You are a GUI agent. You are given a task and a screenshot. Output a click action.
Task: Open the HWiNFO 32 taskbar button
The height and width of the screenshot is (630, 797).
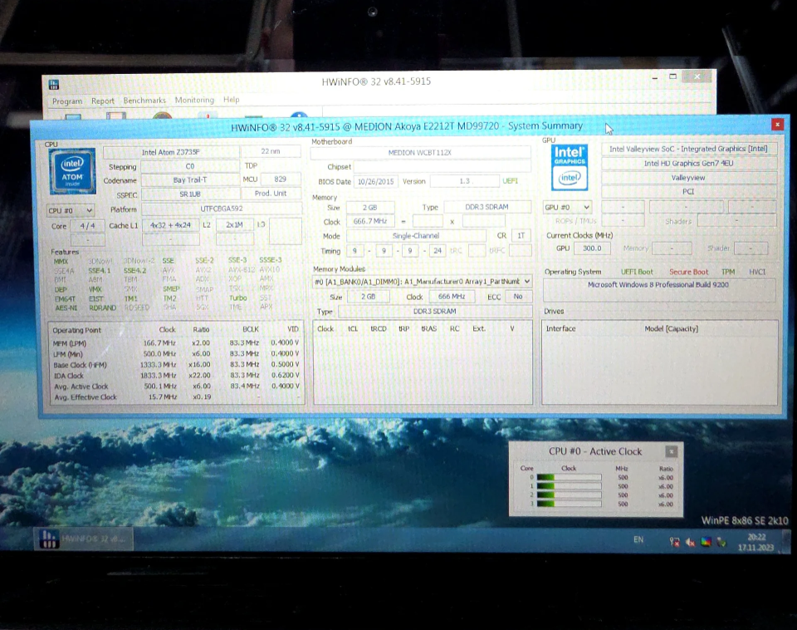(x=84, y=539)
